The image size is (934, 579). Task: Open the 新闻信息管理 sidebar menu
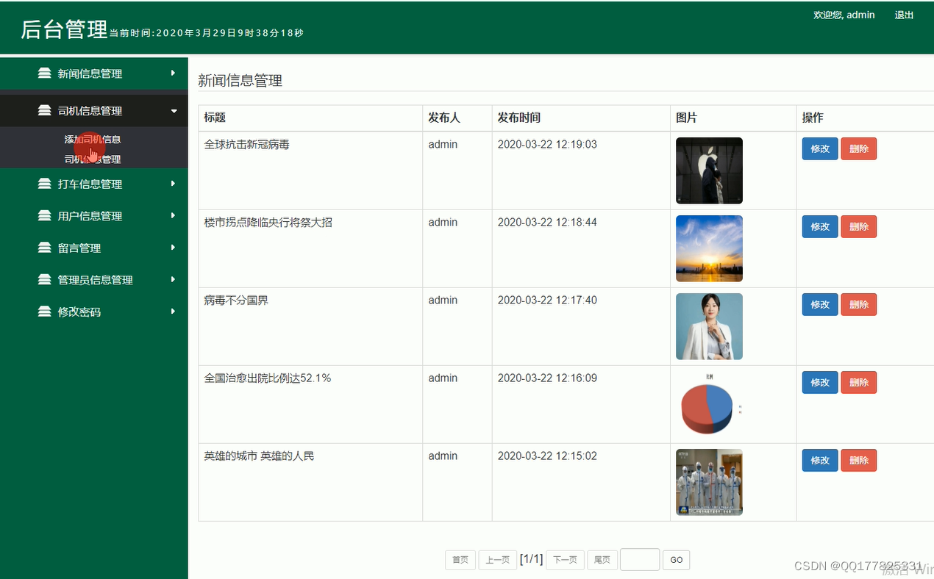[x=94, y=73]
